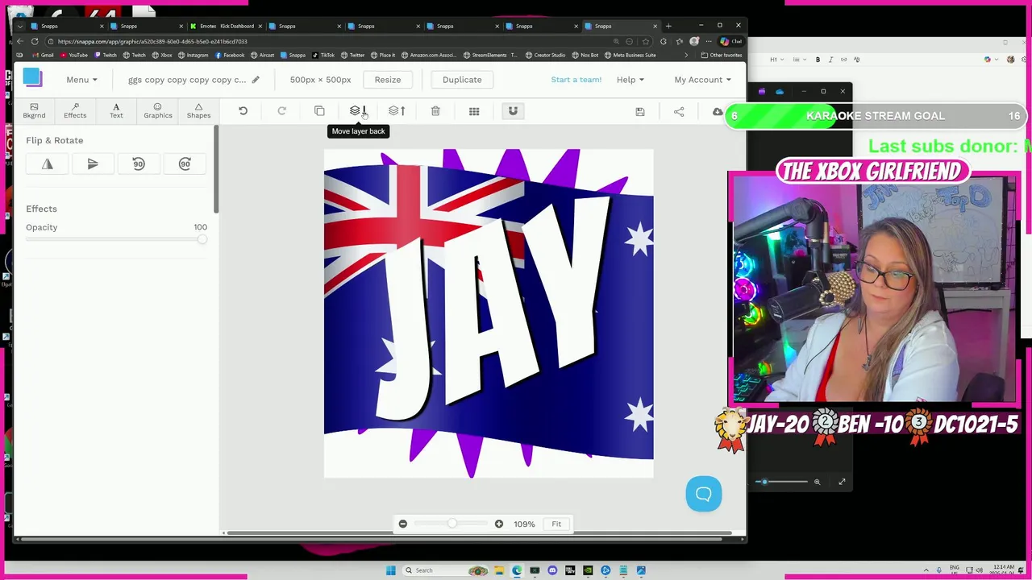This screenshot has width=1032, height=580.
Task: Adjust the canvas zoom slider
Action: point(451,524)
